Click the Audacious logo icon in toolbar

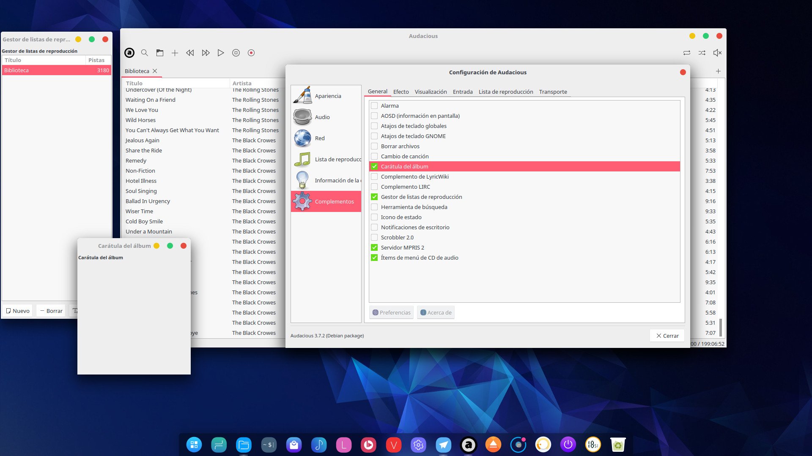pyautogui.click(x=129, y=53)
